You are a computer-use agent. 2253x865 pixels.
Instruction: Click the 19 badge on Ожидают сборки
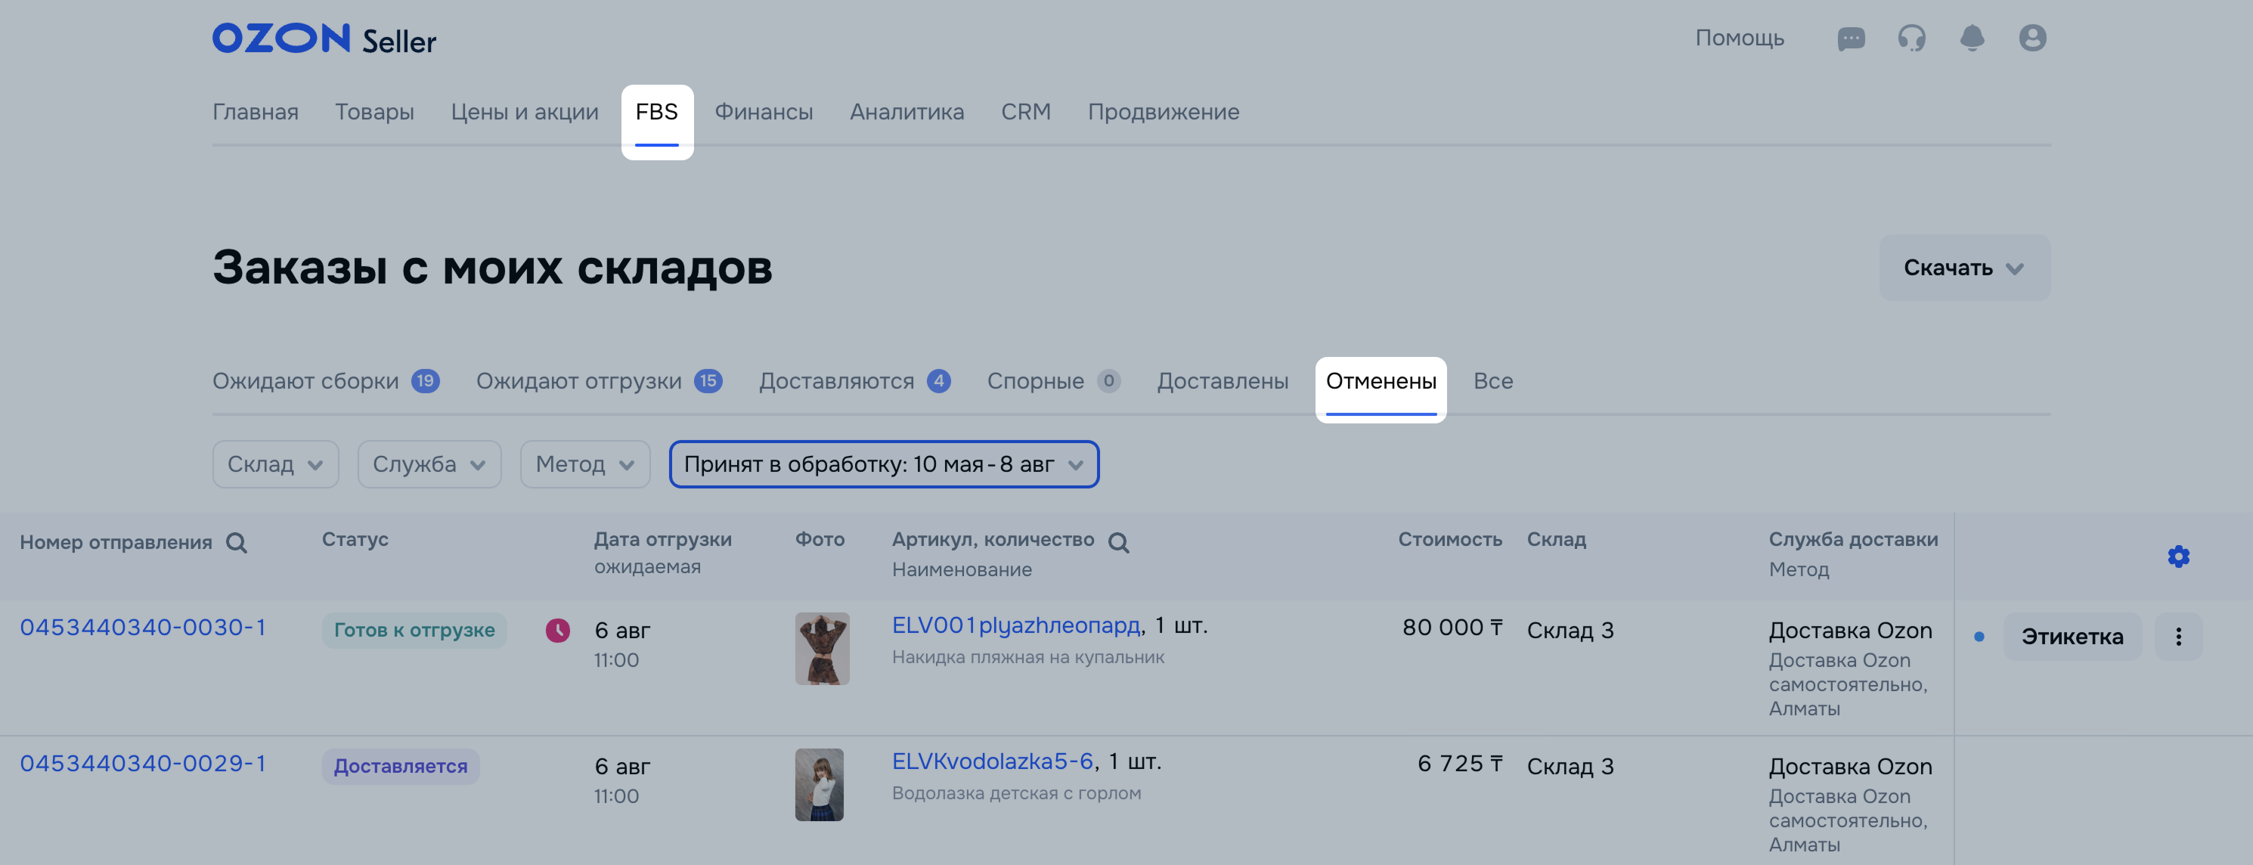click(x=426, y=381)
